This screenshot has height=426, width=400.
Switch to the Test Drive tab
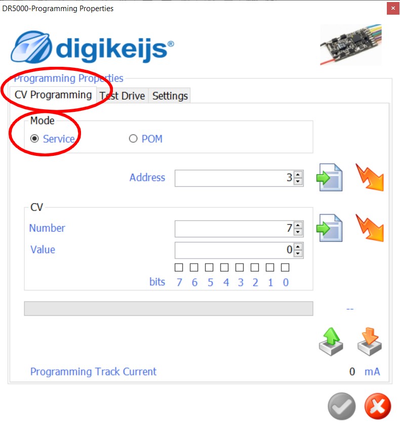(x=122, y=96)
